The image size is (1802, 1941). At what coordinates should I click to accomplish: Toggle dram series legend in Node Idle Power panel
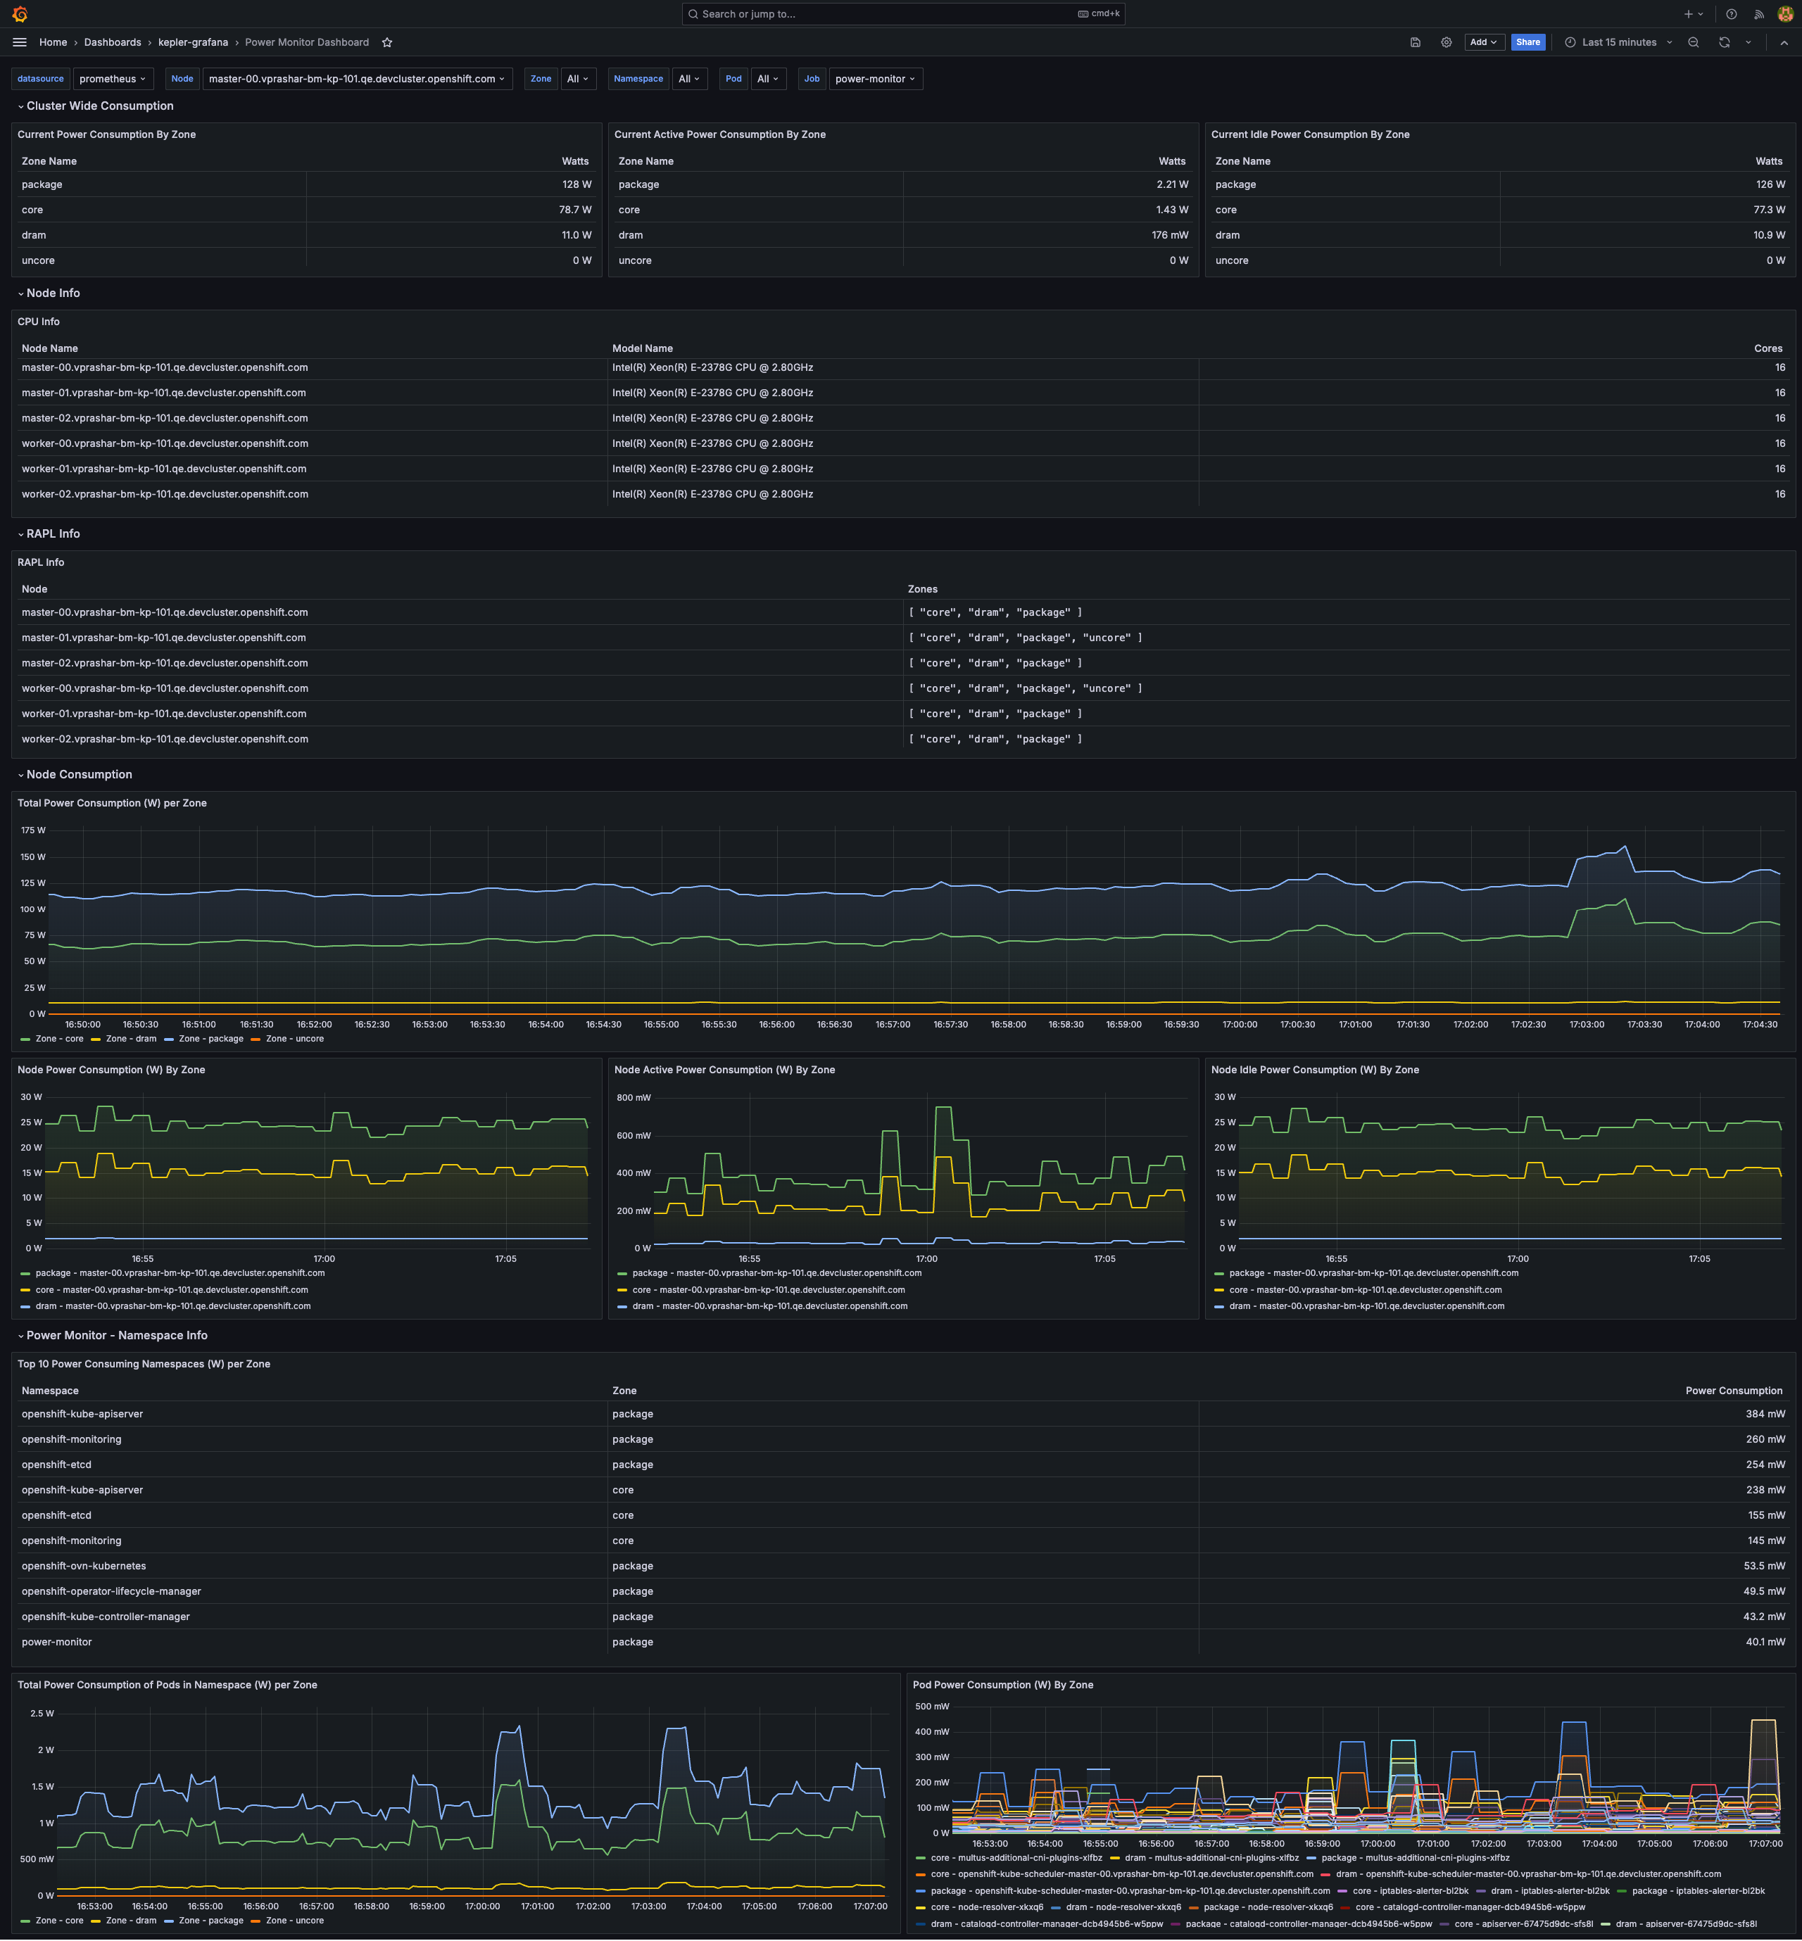pos(1366,1306)
